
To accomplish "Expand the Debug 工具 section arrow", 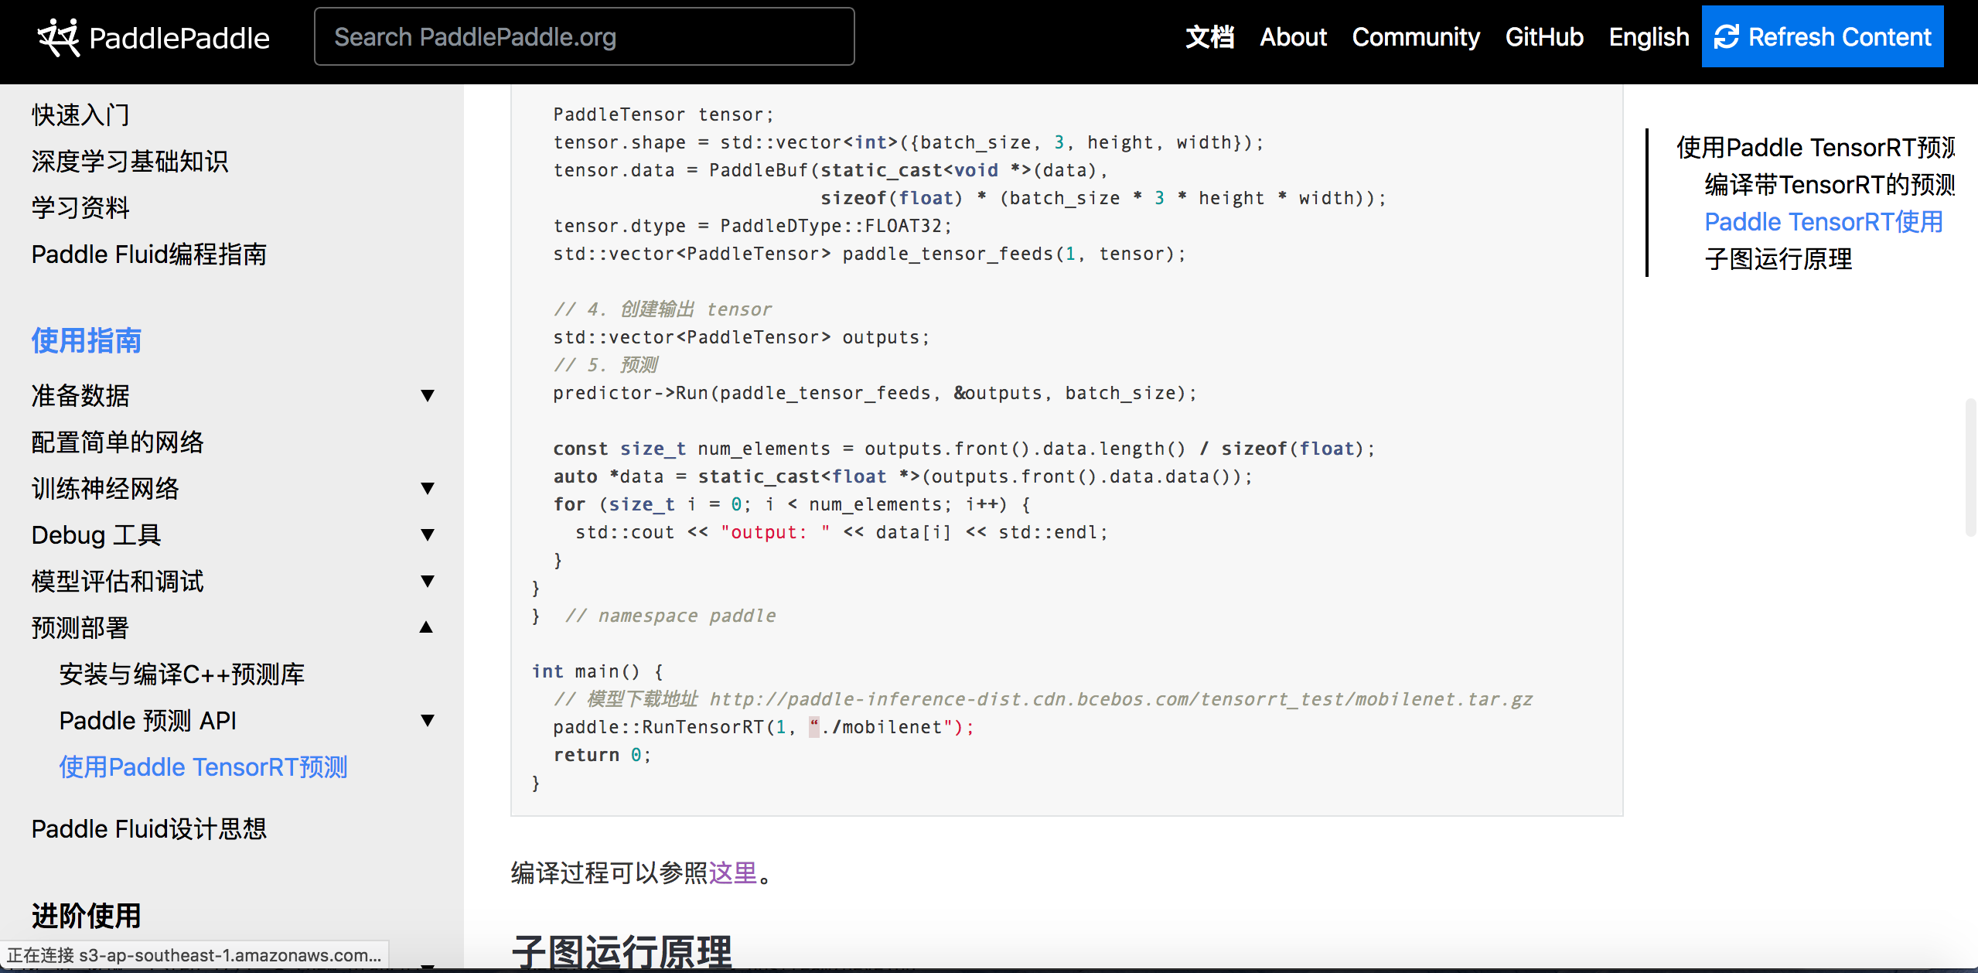I will (427, 535).
